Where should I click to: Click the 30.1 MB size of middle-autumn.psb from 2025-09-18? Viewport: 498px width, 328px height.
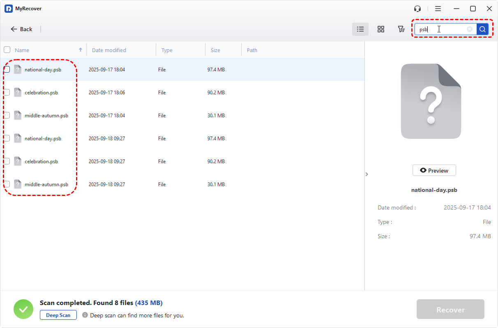point(216,184)
